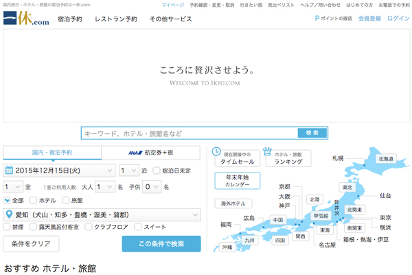The image size is (412, 275).
Task: Switch to ANA 航空券+宿 tab
Action: click(151, 153)
